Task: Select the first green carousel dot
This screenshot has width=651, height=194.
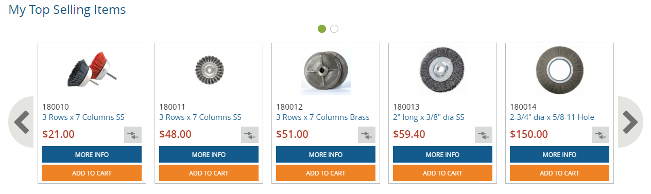Action: point(322,29)
